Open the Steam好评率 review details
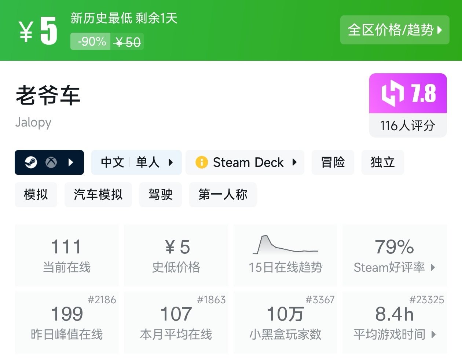The width and height of the screenshot is (462, 362). tap(433, 267)
